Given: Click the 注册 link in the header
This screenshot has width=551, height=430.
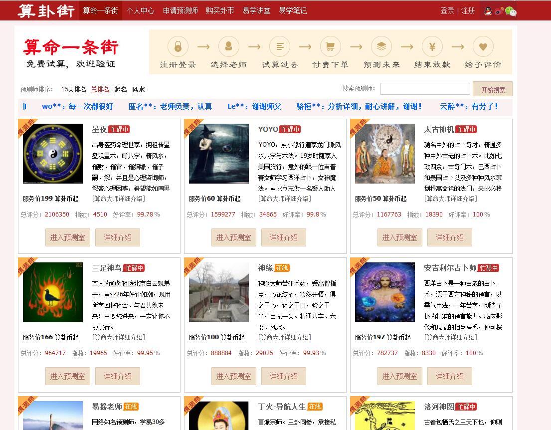Looking at the screenshot, I should (468, 10).
